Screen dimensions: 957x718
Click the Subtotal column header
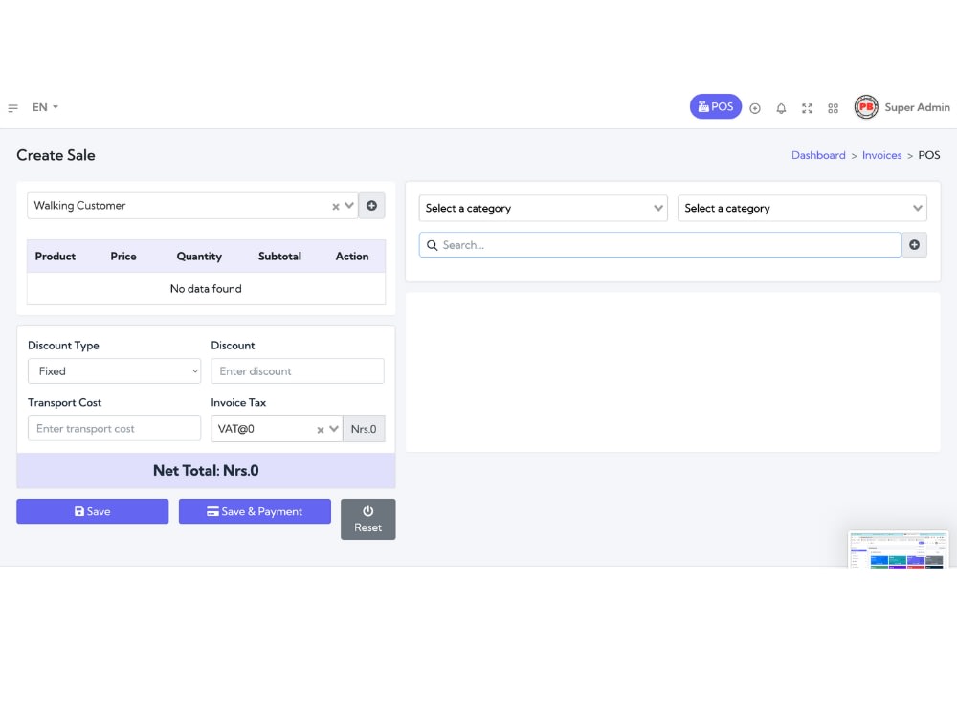(x=279, y=257)
